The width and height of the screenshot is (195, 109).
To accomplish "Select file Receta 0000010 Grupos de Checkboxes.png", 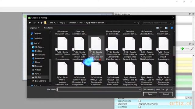I will click(62, 48).
